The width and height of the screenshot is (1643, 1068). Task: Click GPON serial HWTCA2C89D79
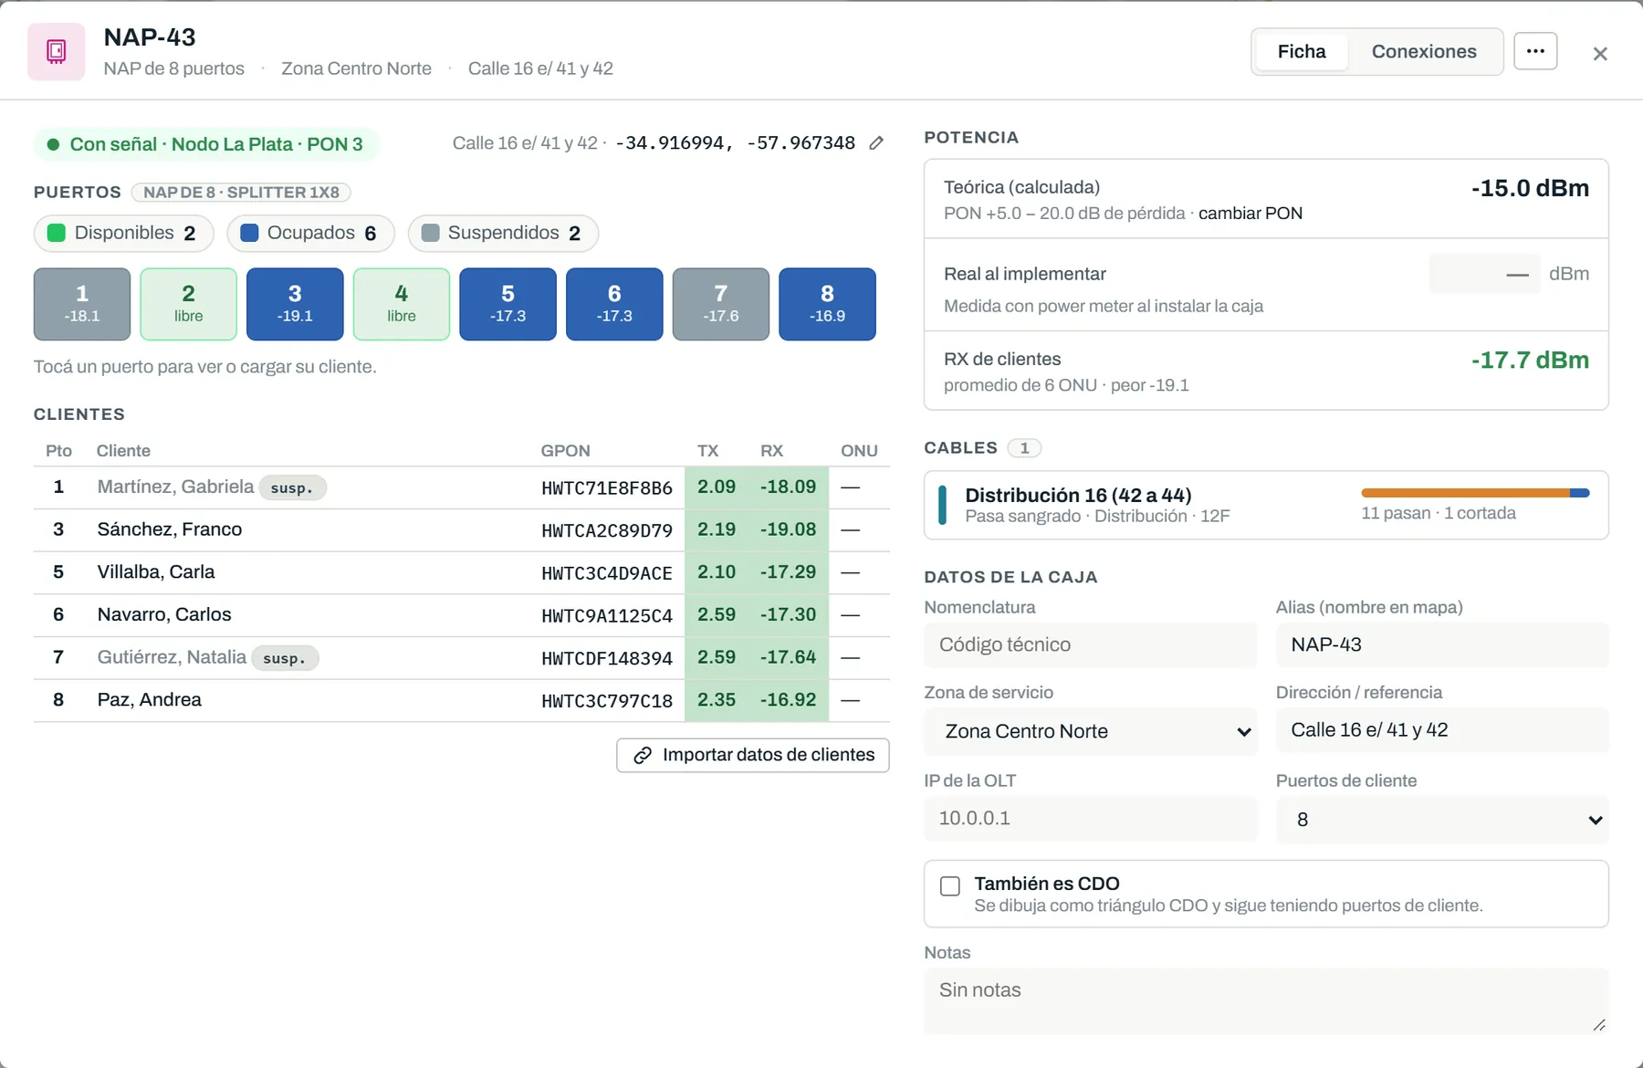pos(607,531)
